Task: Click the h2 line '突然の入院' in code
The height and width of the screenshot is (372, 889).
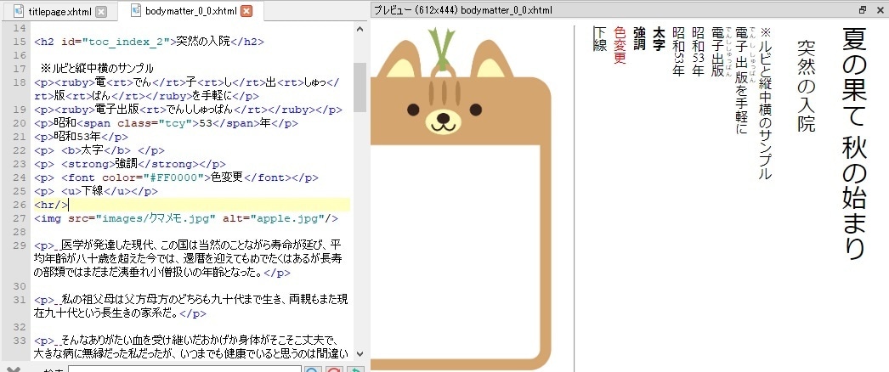Action: (149, 42)
